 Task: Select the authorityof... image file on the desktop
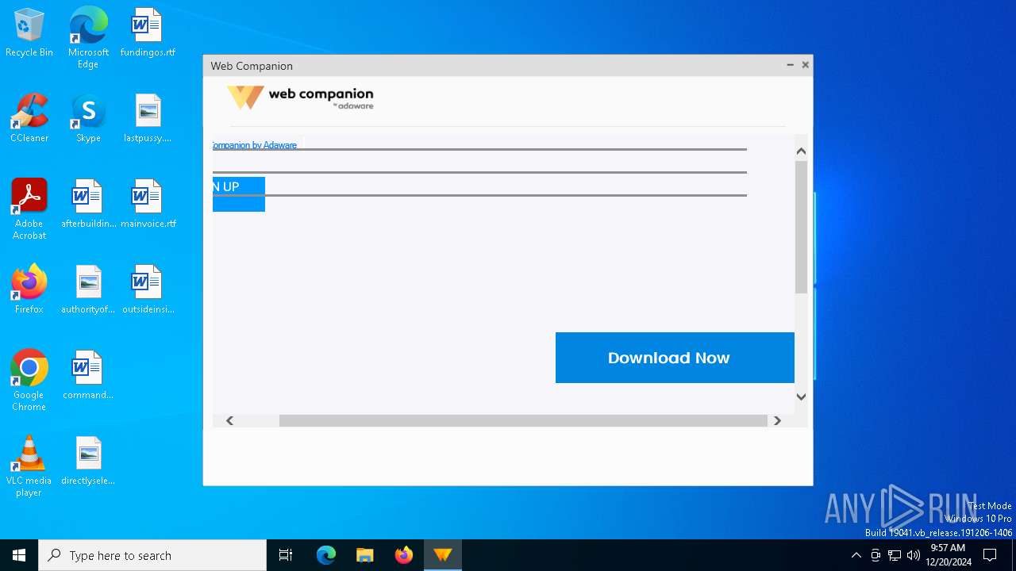[x=88, y=290]
